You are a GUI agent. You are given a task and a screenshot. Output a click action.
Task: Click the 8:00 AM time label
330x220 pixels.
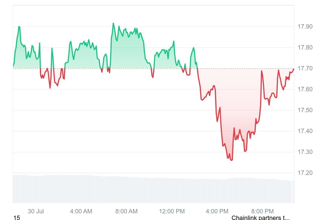click(127, 211)
